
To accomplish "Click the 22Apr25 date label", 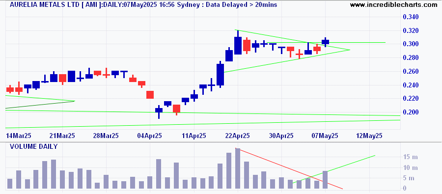I will click(238, 136).
